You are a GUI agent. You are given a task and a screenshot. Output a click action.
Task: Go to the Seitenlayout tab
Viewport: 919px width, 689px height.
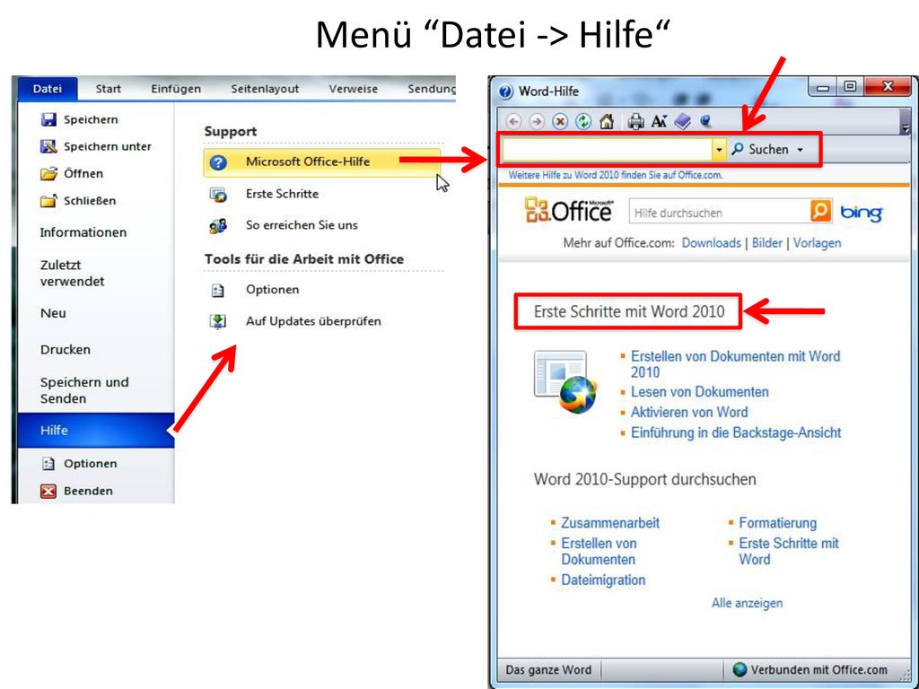click(265, 89)
